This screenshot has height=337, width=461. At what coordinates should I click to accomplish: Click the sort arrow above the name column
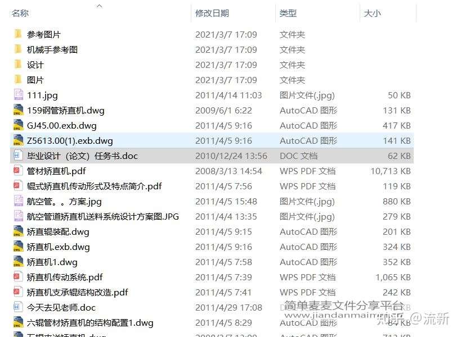coord(100,6)
